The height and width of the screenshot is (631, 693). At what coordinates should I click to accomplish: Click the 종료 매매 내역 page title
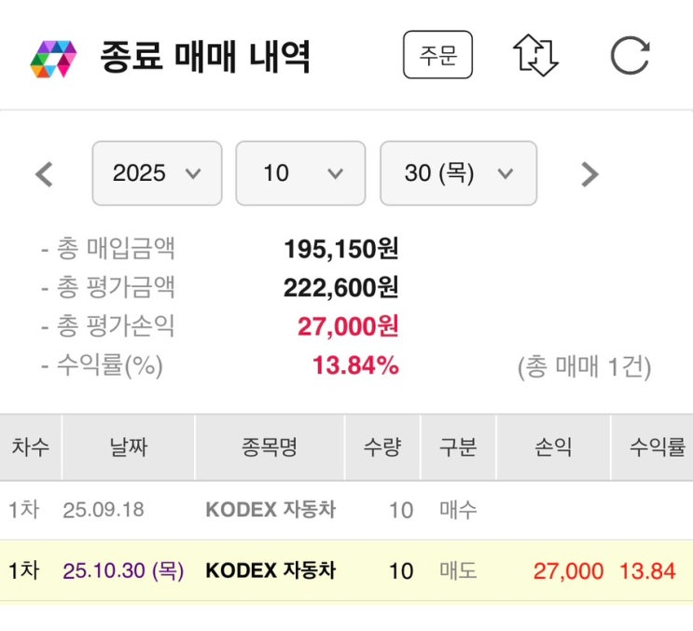pos(205,58)
